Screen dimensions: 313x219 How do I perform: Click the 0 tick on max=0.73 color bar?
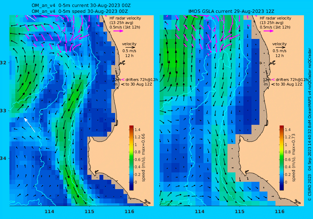pyautogui.click(x=286, y=182)
